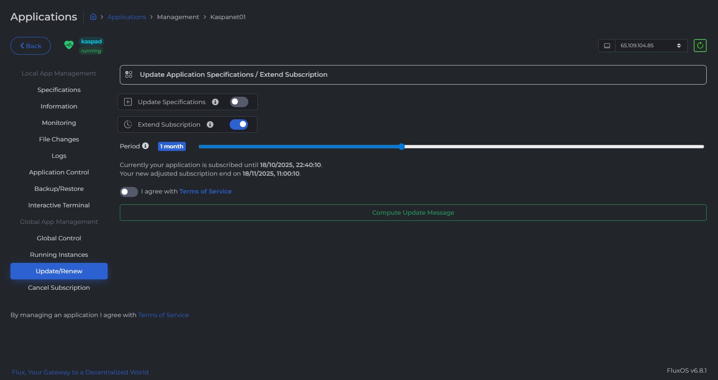Open the footer Terms of Service link
This screenshot has height=380, width=718.
click(x=163, y=315)
